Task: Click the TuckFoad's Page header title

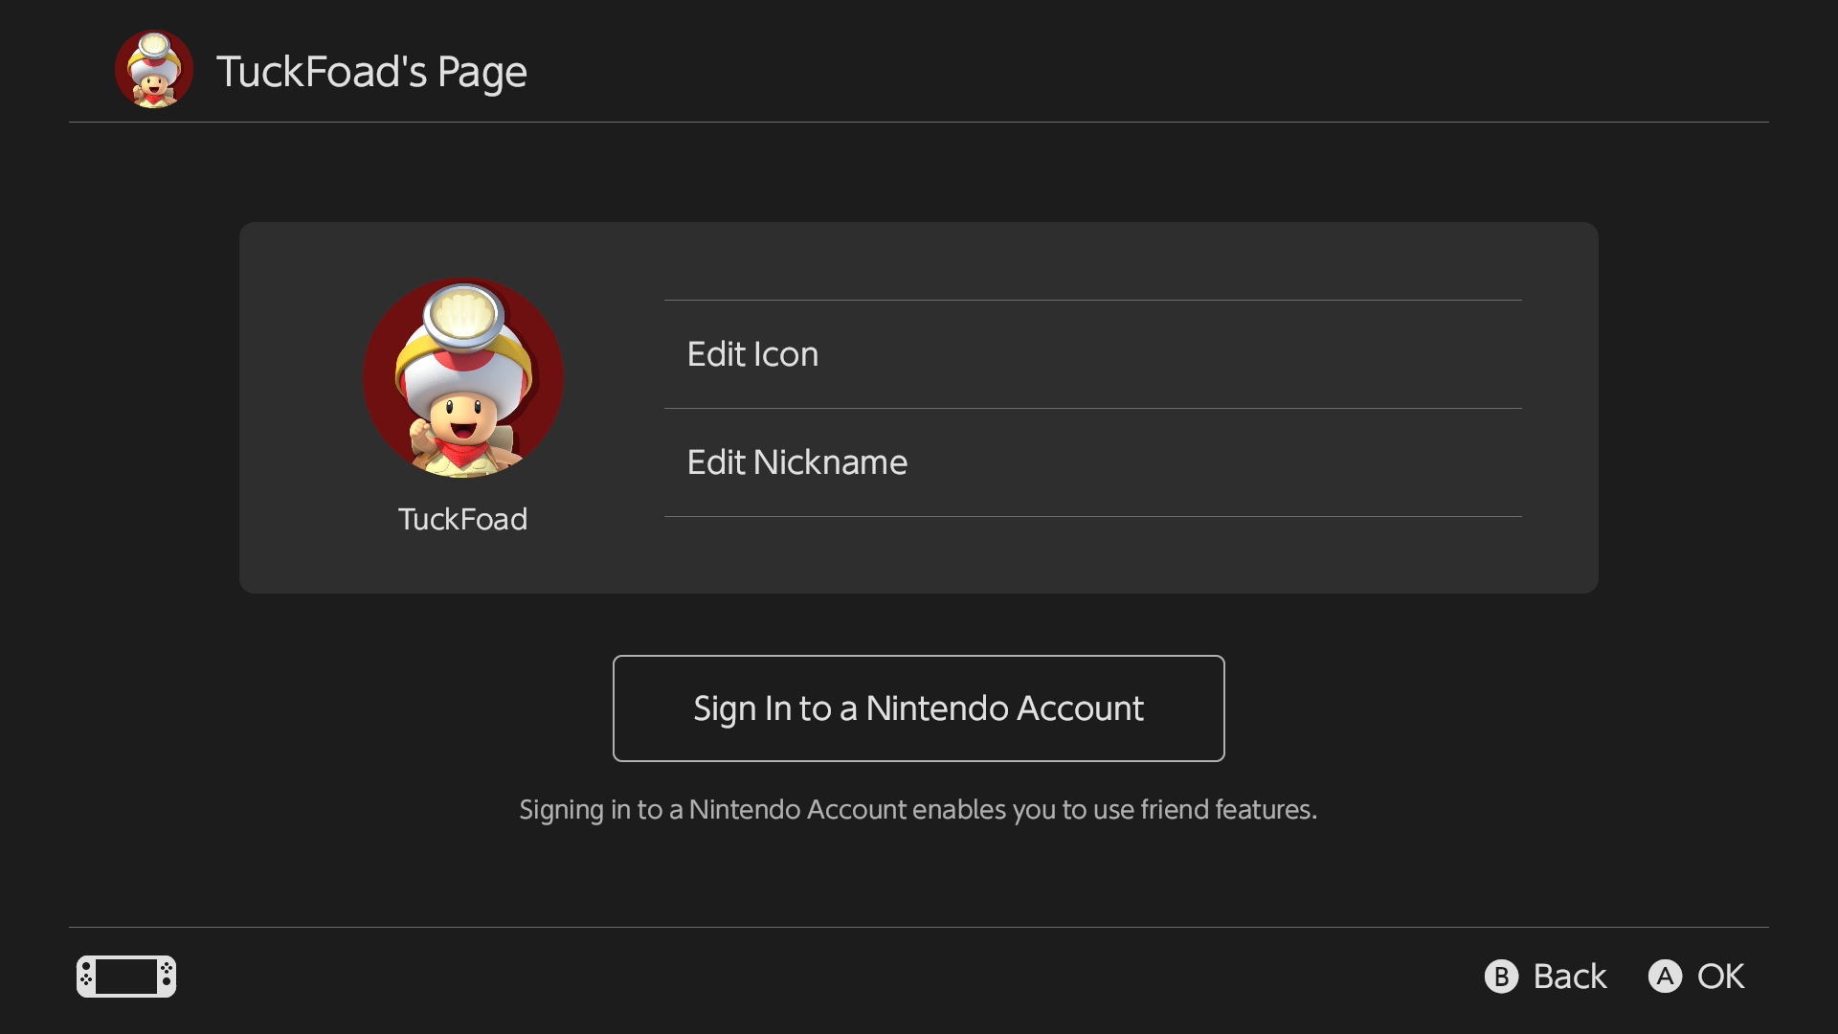Action: (x=371, y=72)
